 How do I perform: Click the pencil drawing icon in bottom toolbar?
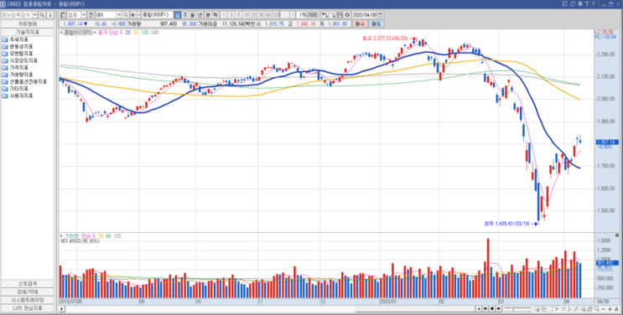(576, 308)
